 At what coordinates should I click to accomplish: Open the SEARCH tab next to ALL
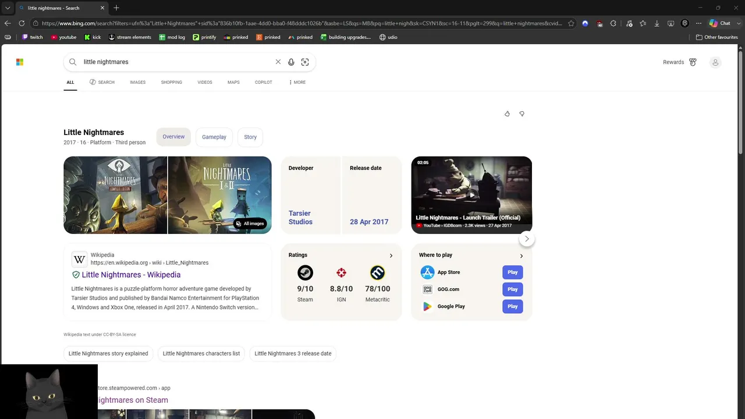click(102, 82)
